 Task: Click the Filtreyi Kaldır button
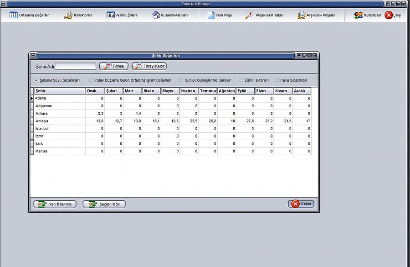click(x=149, y=66)
